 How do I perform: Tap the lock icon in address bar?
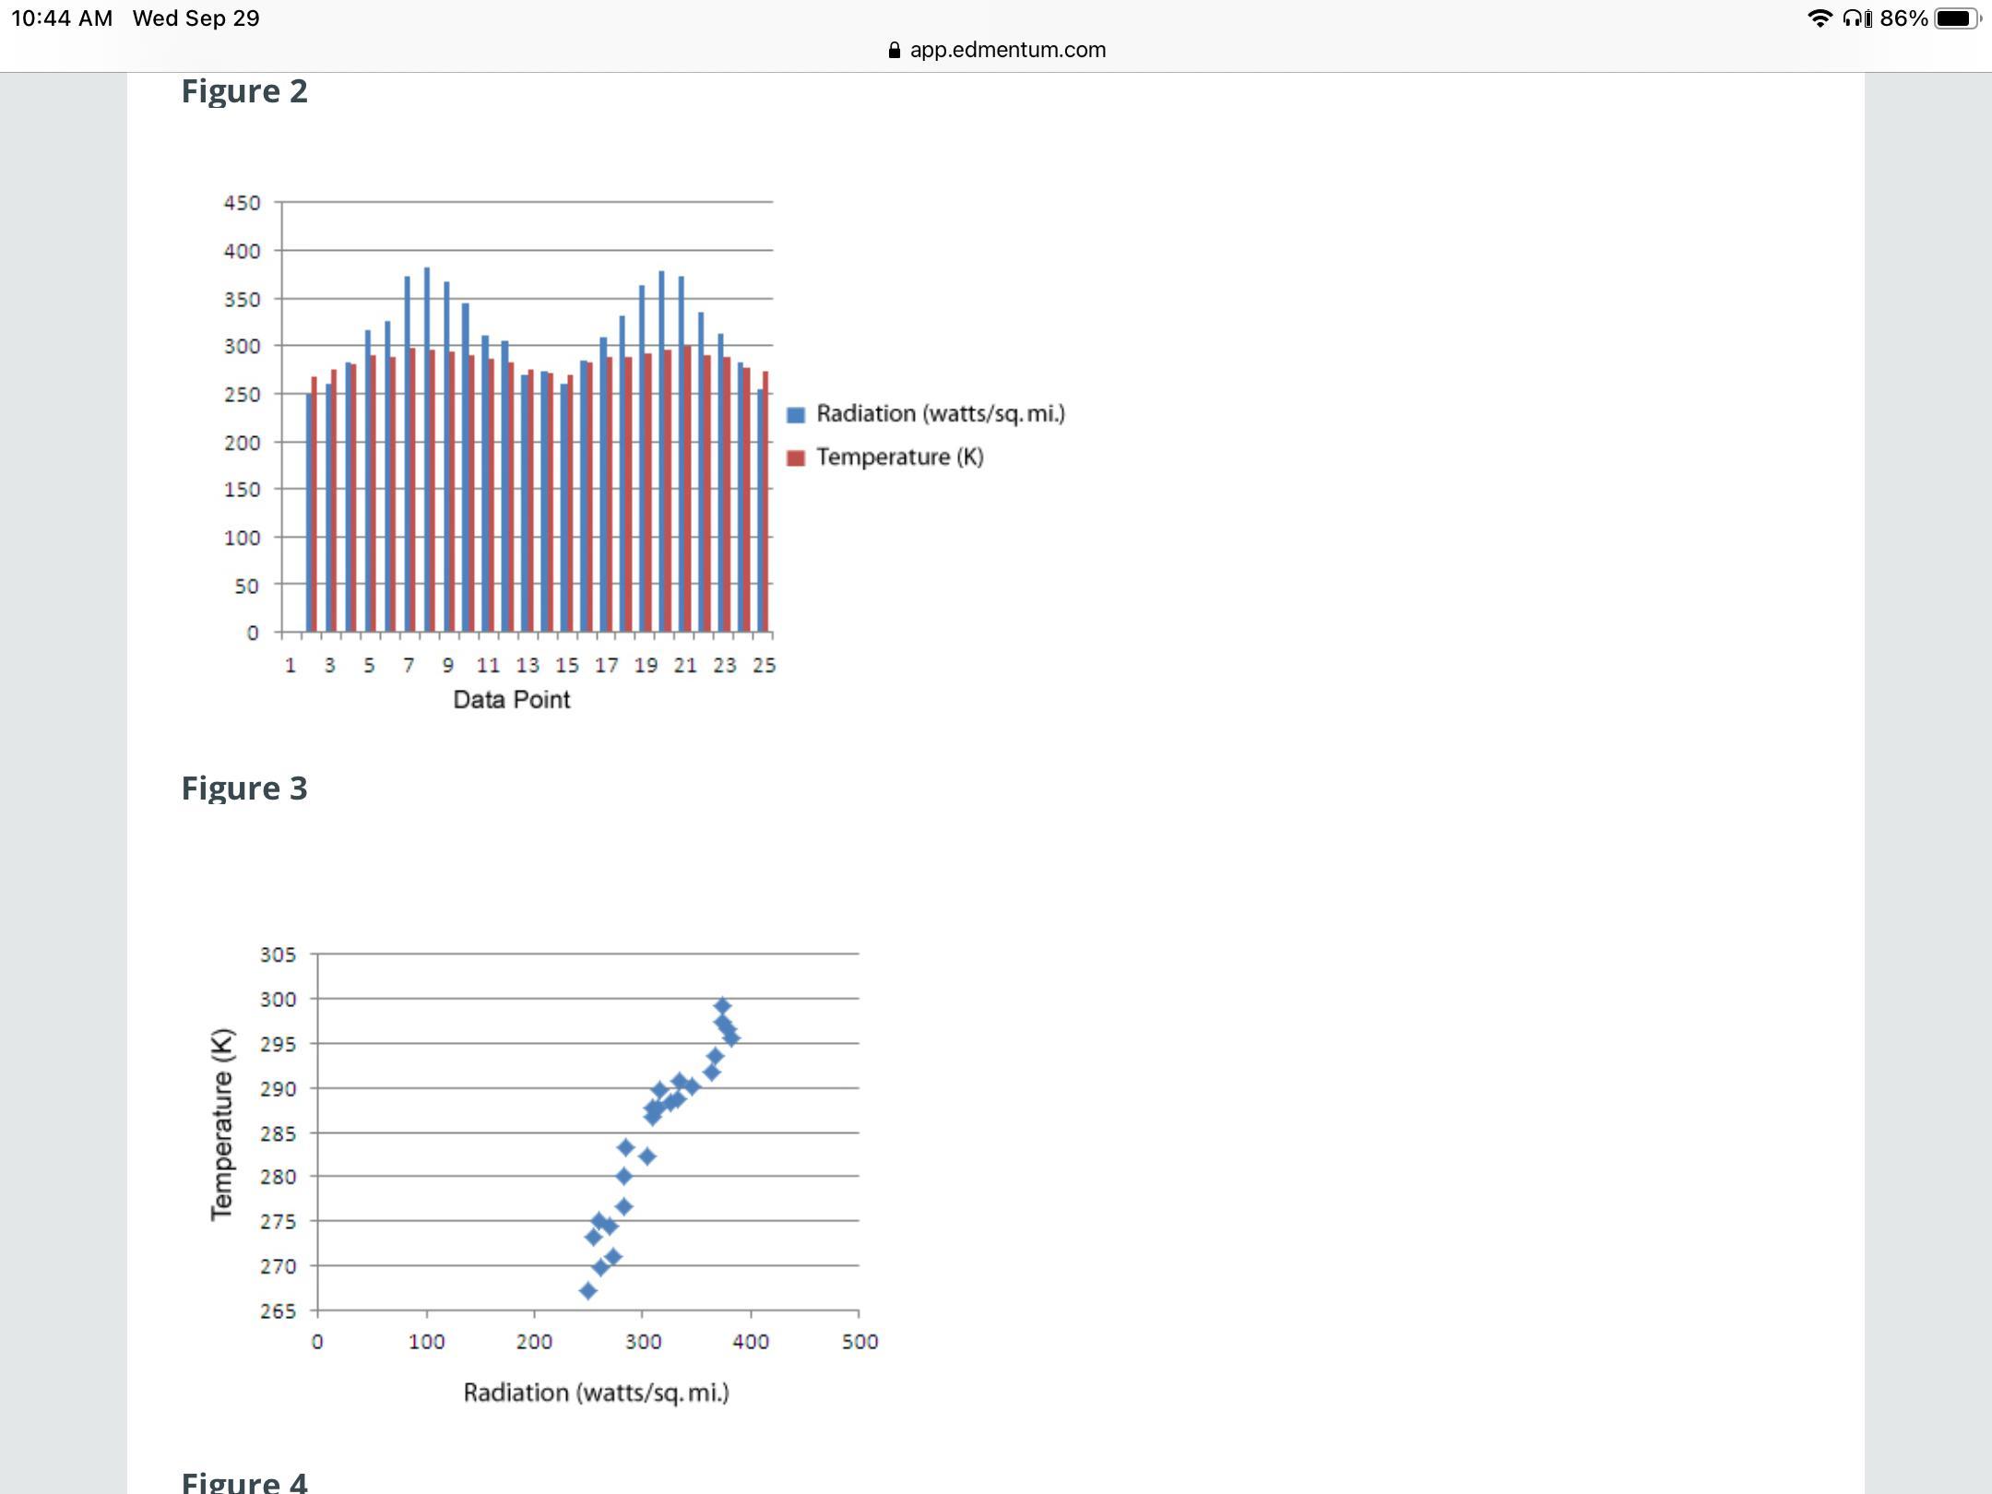[894, 51]
